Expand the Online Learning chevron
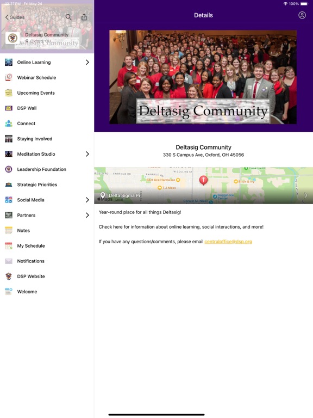Screen dimensions: 313x418 tap(87, 63)
